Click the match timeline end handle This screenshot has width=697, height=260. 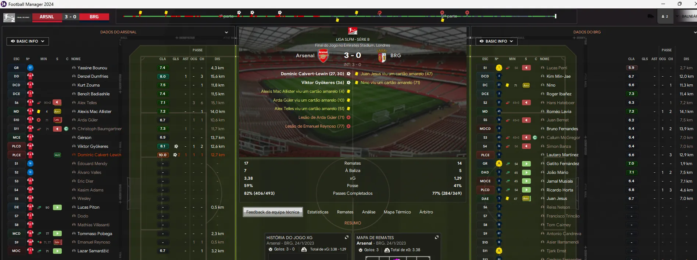(555, 16)
